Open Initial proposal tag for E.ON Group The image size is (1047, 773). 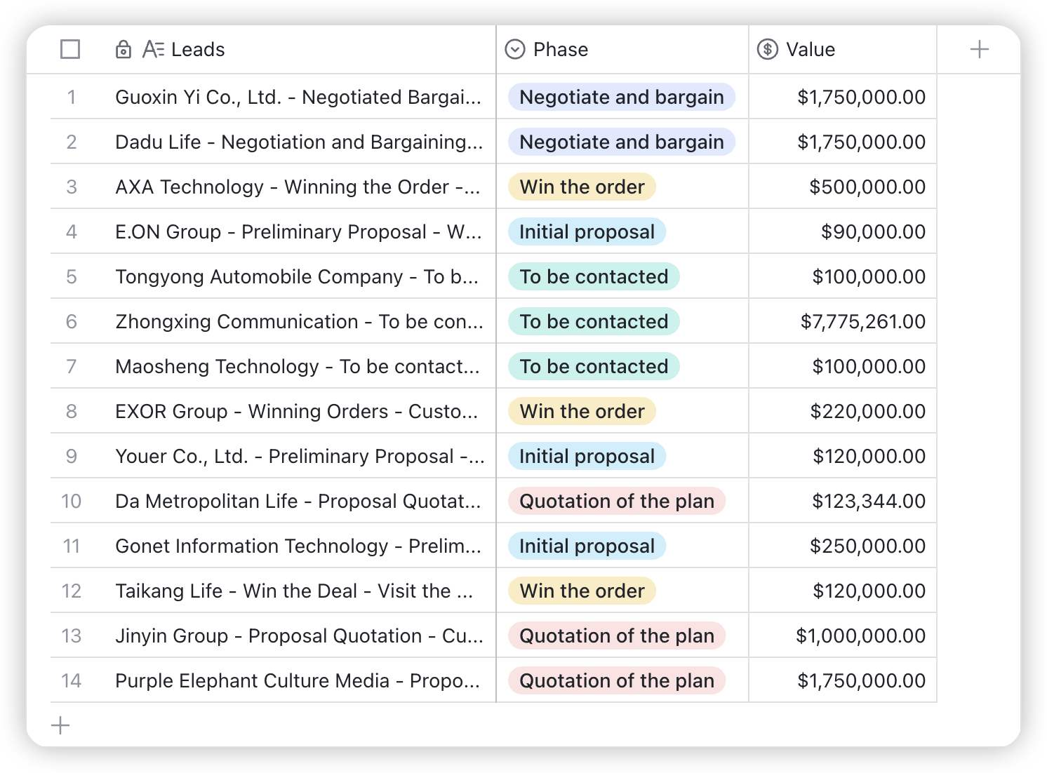point(587,231)
